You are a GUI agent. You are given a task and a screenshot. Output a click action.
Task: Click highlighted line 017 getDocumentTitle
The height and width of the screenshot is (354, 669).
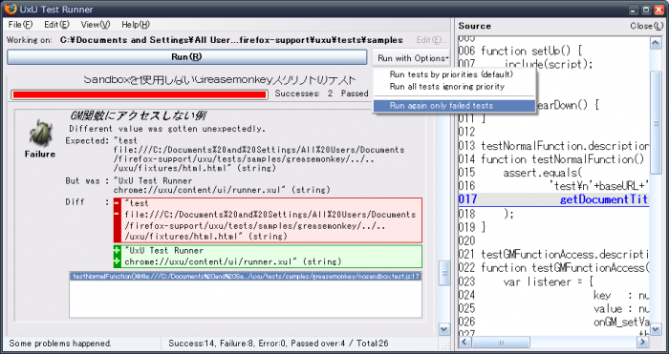tap(553, 199)
